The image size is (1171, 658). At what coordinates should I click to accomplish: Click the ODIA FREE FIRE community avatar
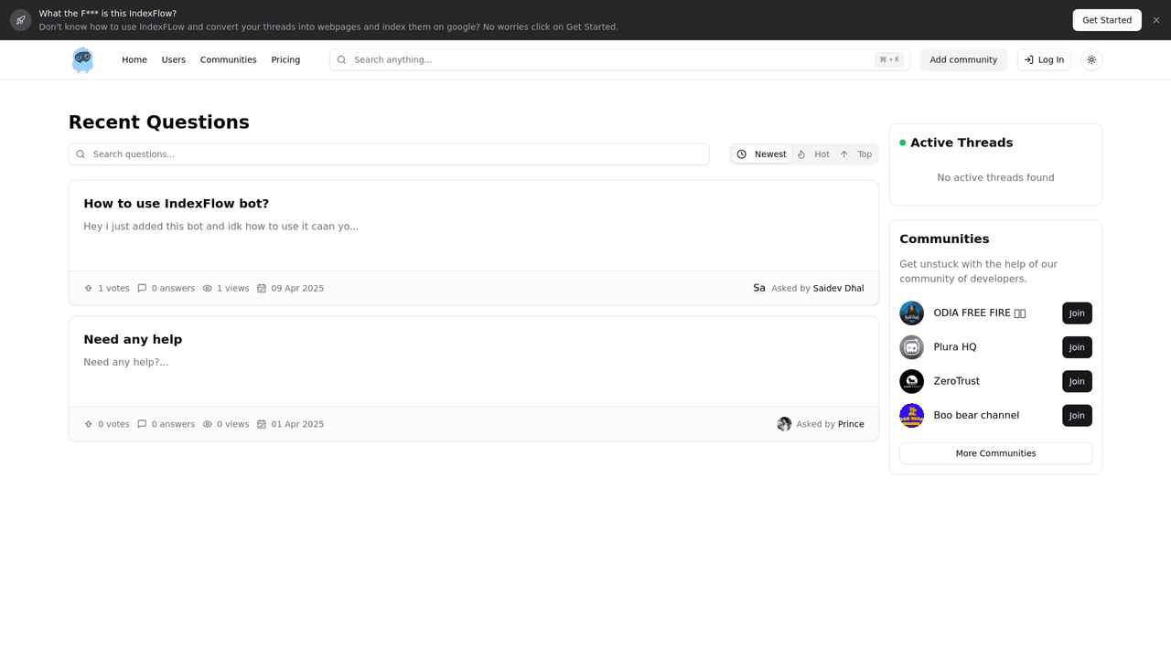(x=911, y=313)
